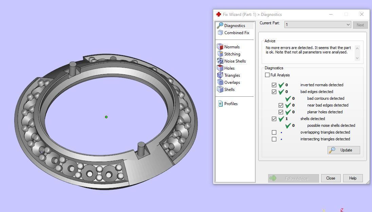This screenshot has height=212, width=372.
Task: Click the green center point in viewport
Action: point(106,117)
